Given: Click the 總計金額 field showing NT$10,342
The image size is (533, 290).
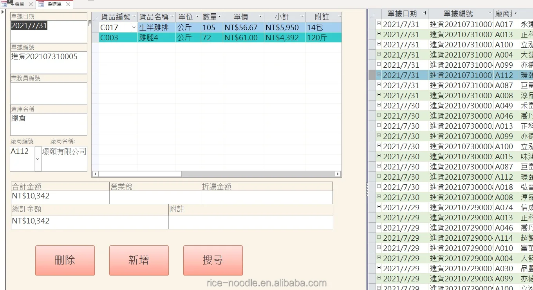Looking at the screenshot, I should pos(90,222).
